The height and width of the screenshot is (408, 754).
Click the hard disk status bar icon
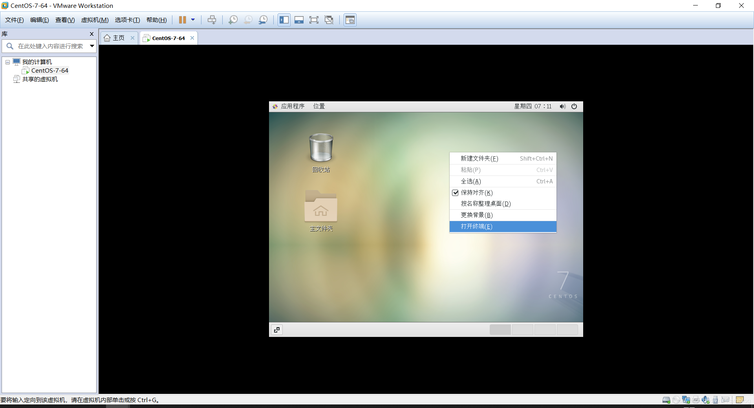click(x=666, y=400)
